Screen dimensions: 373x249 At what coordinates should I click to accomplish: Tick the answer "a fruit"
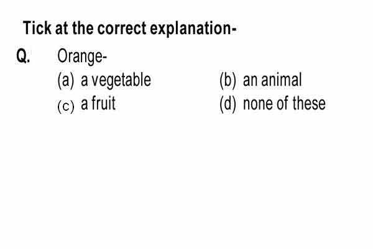click(x=98, y=103)
